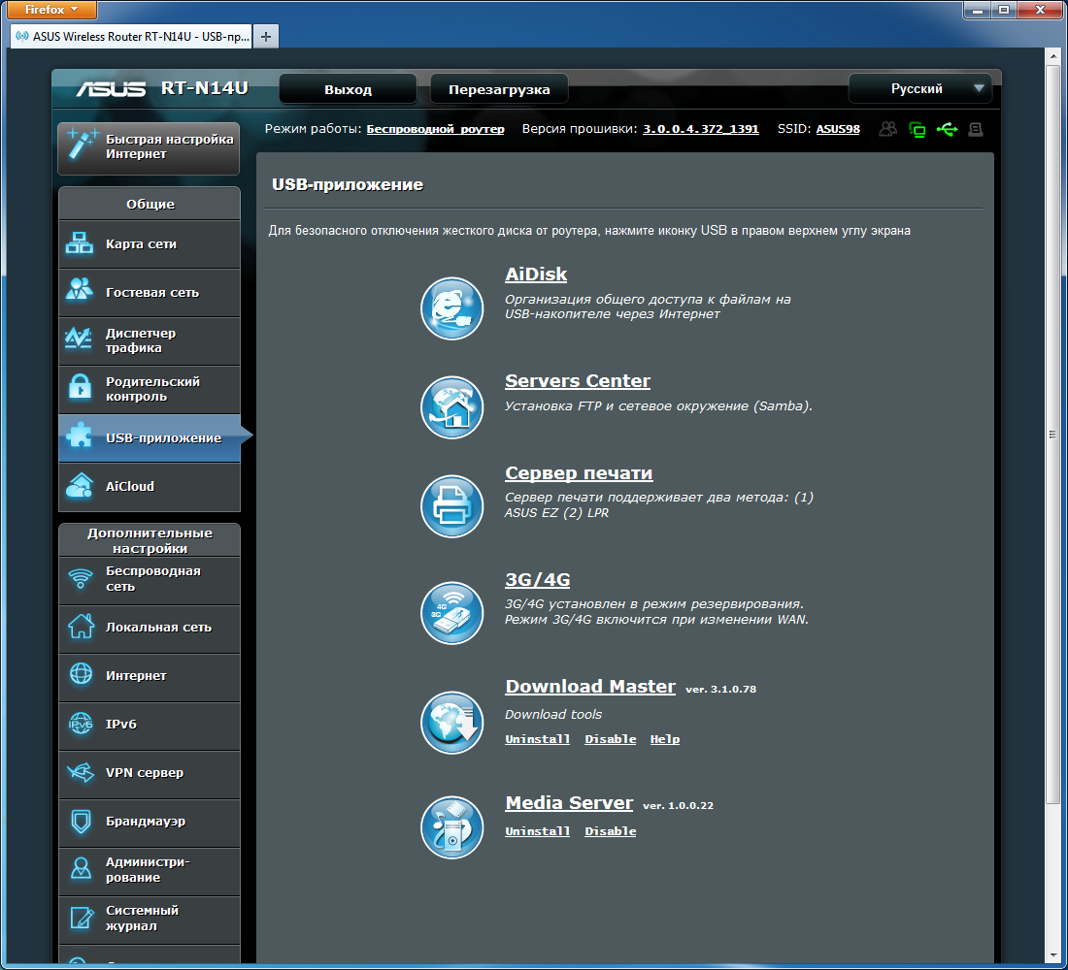Click the Выход logout button
The image size is (1068, 970).
[x=348, y=89]
